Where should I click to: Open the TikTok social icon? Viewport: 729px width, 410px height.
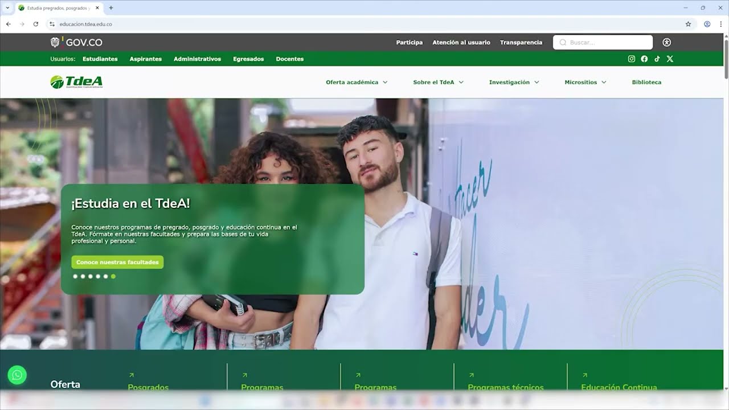click(x=657, y=59)
